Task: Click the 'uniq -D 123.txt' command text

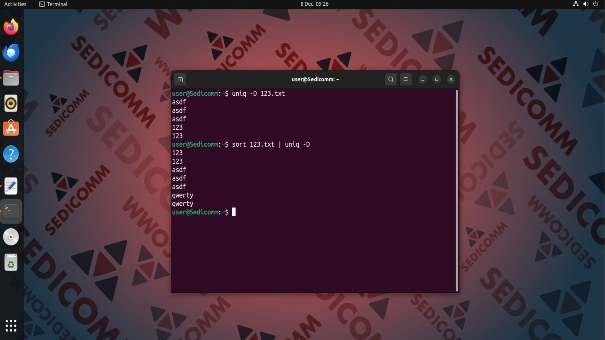Action: [258, 93]
